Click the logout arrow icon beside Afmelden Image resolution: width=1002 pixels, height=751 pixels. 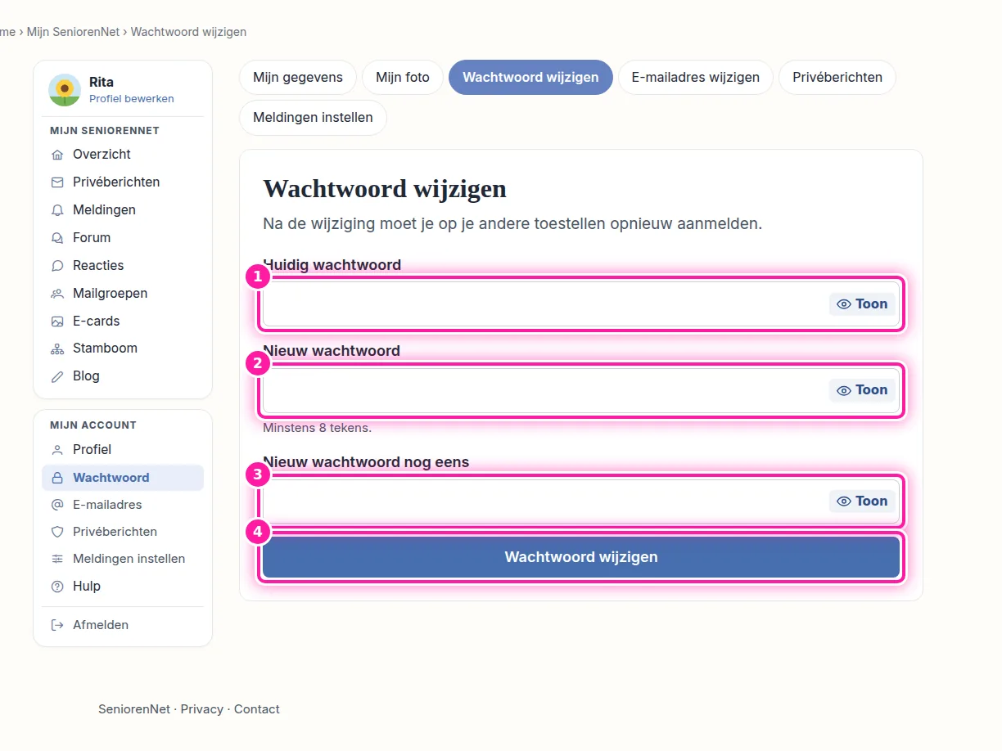57,625
